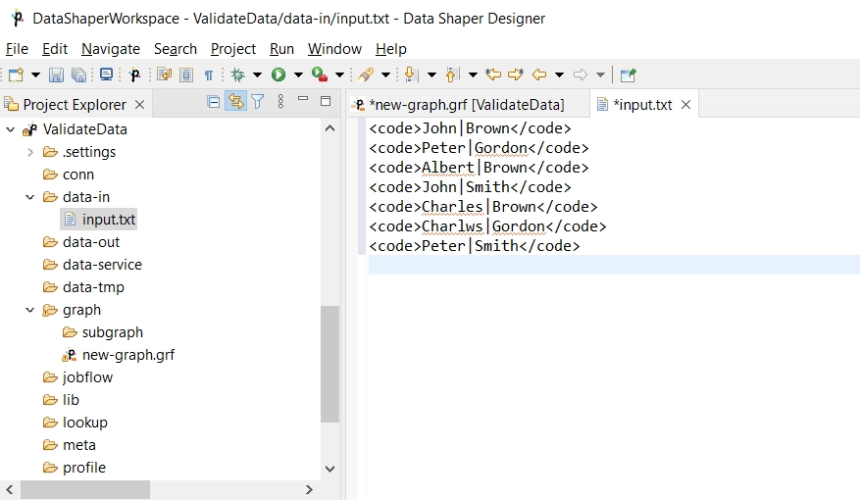Click the Data Shaper logo toolbar icon
Viewport: 860px width, 500px height.
(134, 75)
